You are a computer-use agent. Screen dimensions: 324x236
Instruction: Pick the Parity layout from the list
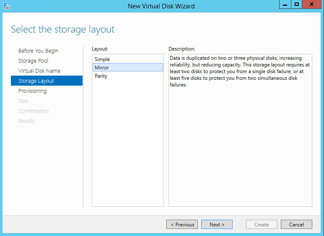tap(101, 76)
